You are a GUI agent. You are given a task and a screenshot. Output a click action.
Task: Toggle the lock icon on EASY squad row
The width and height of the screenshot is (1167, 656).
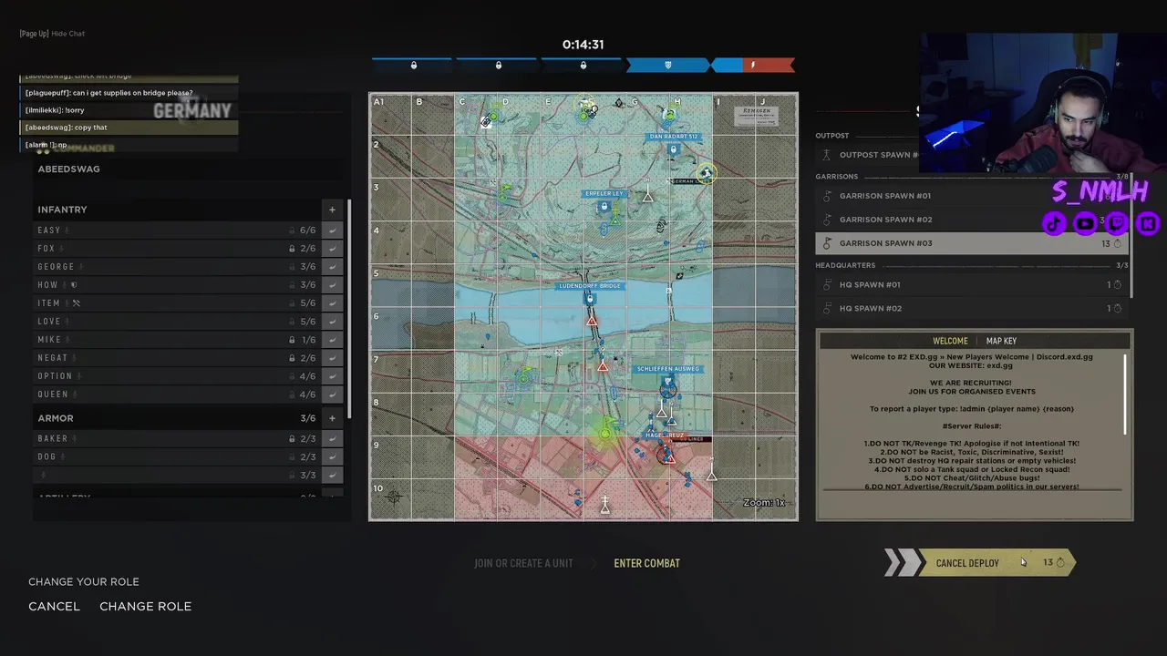[292, 231]
